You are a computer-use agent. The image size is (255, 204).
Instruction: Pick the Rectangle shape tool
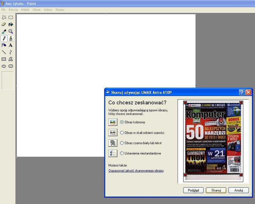pos(4,59)
